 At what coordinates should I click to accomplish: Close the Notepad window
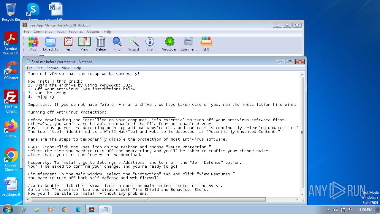[300, 62]
